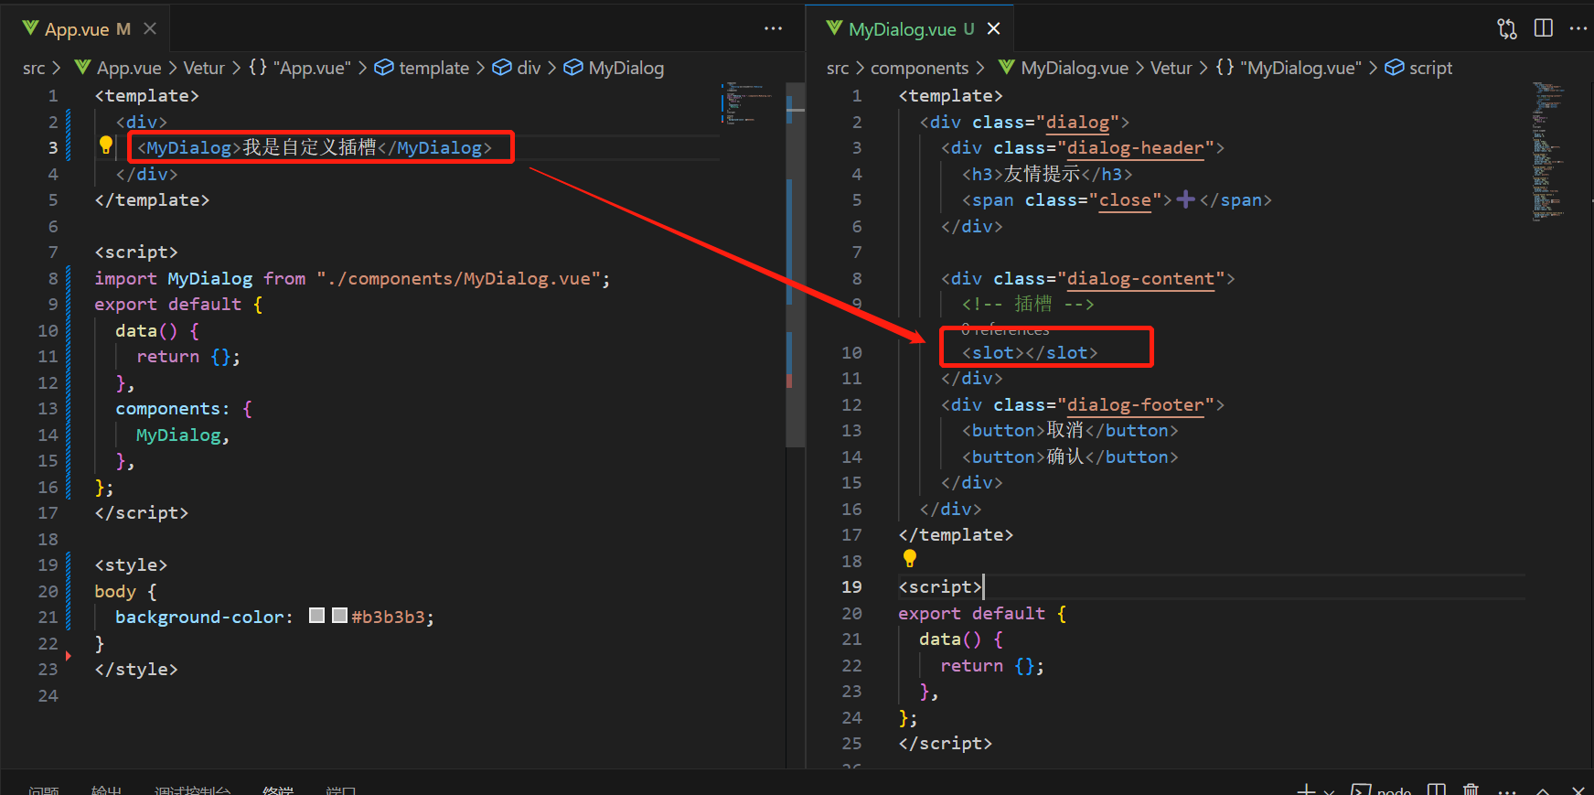The image size is (1594, 795).
Task: Click "export default {" in MyDialog.vue
Action: pos(982,613)
